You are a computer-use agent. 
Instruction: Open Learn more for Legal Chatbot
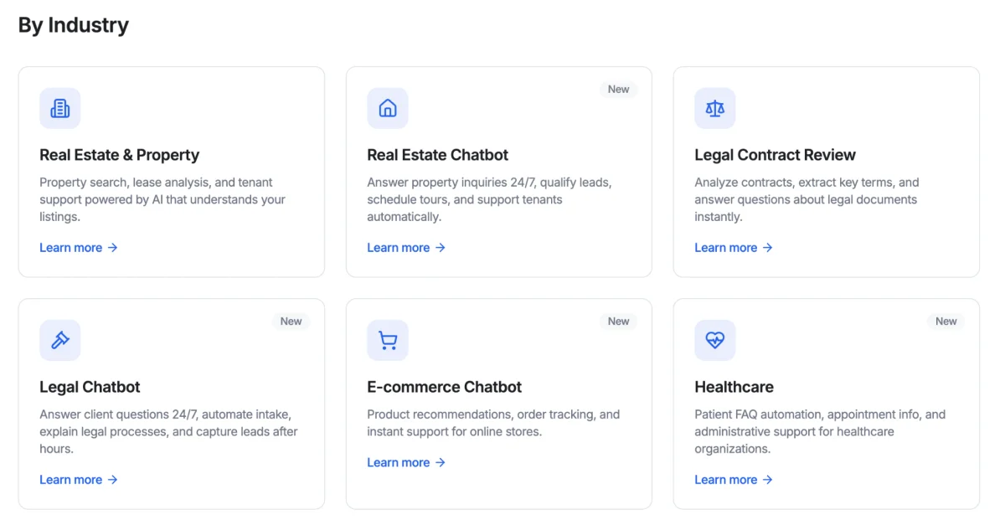pos(71,479)
